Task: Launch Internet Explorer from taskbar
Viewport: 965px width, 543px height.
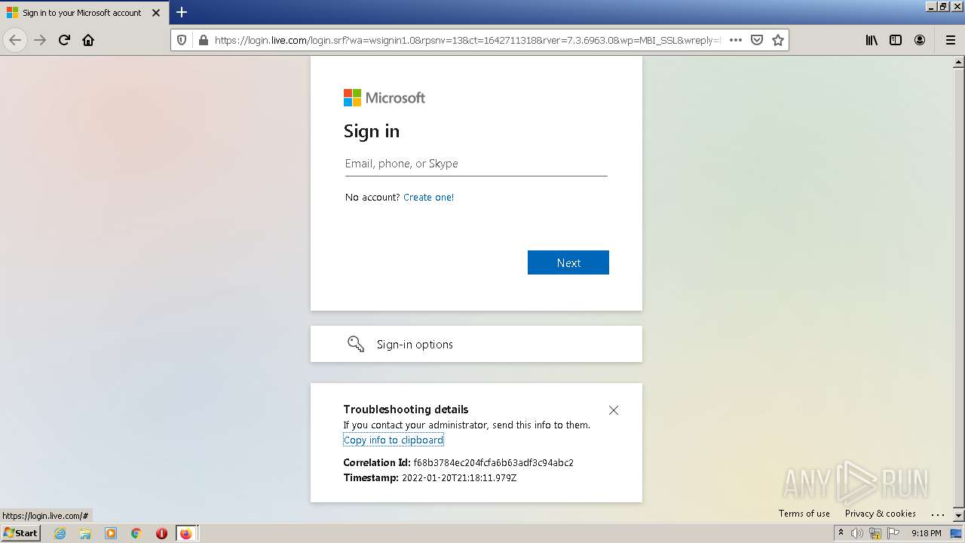Action: click(x=60, y=533)
